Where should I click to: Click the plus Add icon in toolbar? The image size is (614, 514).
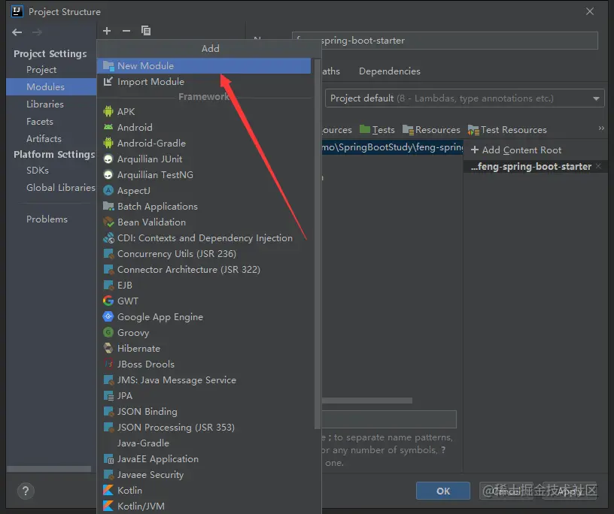point(107,31)
